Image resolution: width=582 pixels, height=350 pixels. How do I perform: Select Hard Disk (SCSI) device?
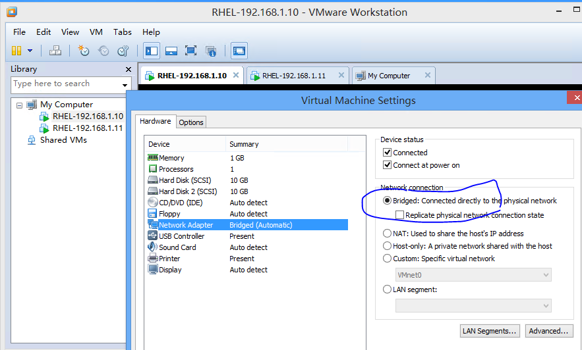pyautogui.click(x=248, y=180)
